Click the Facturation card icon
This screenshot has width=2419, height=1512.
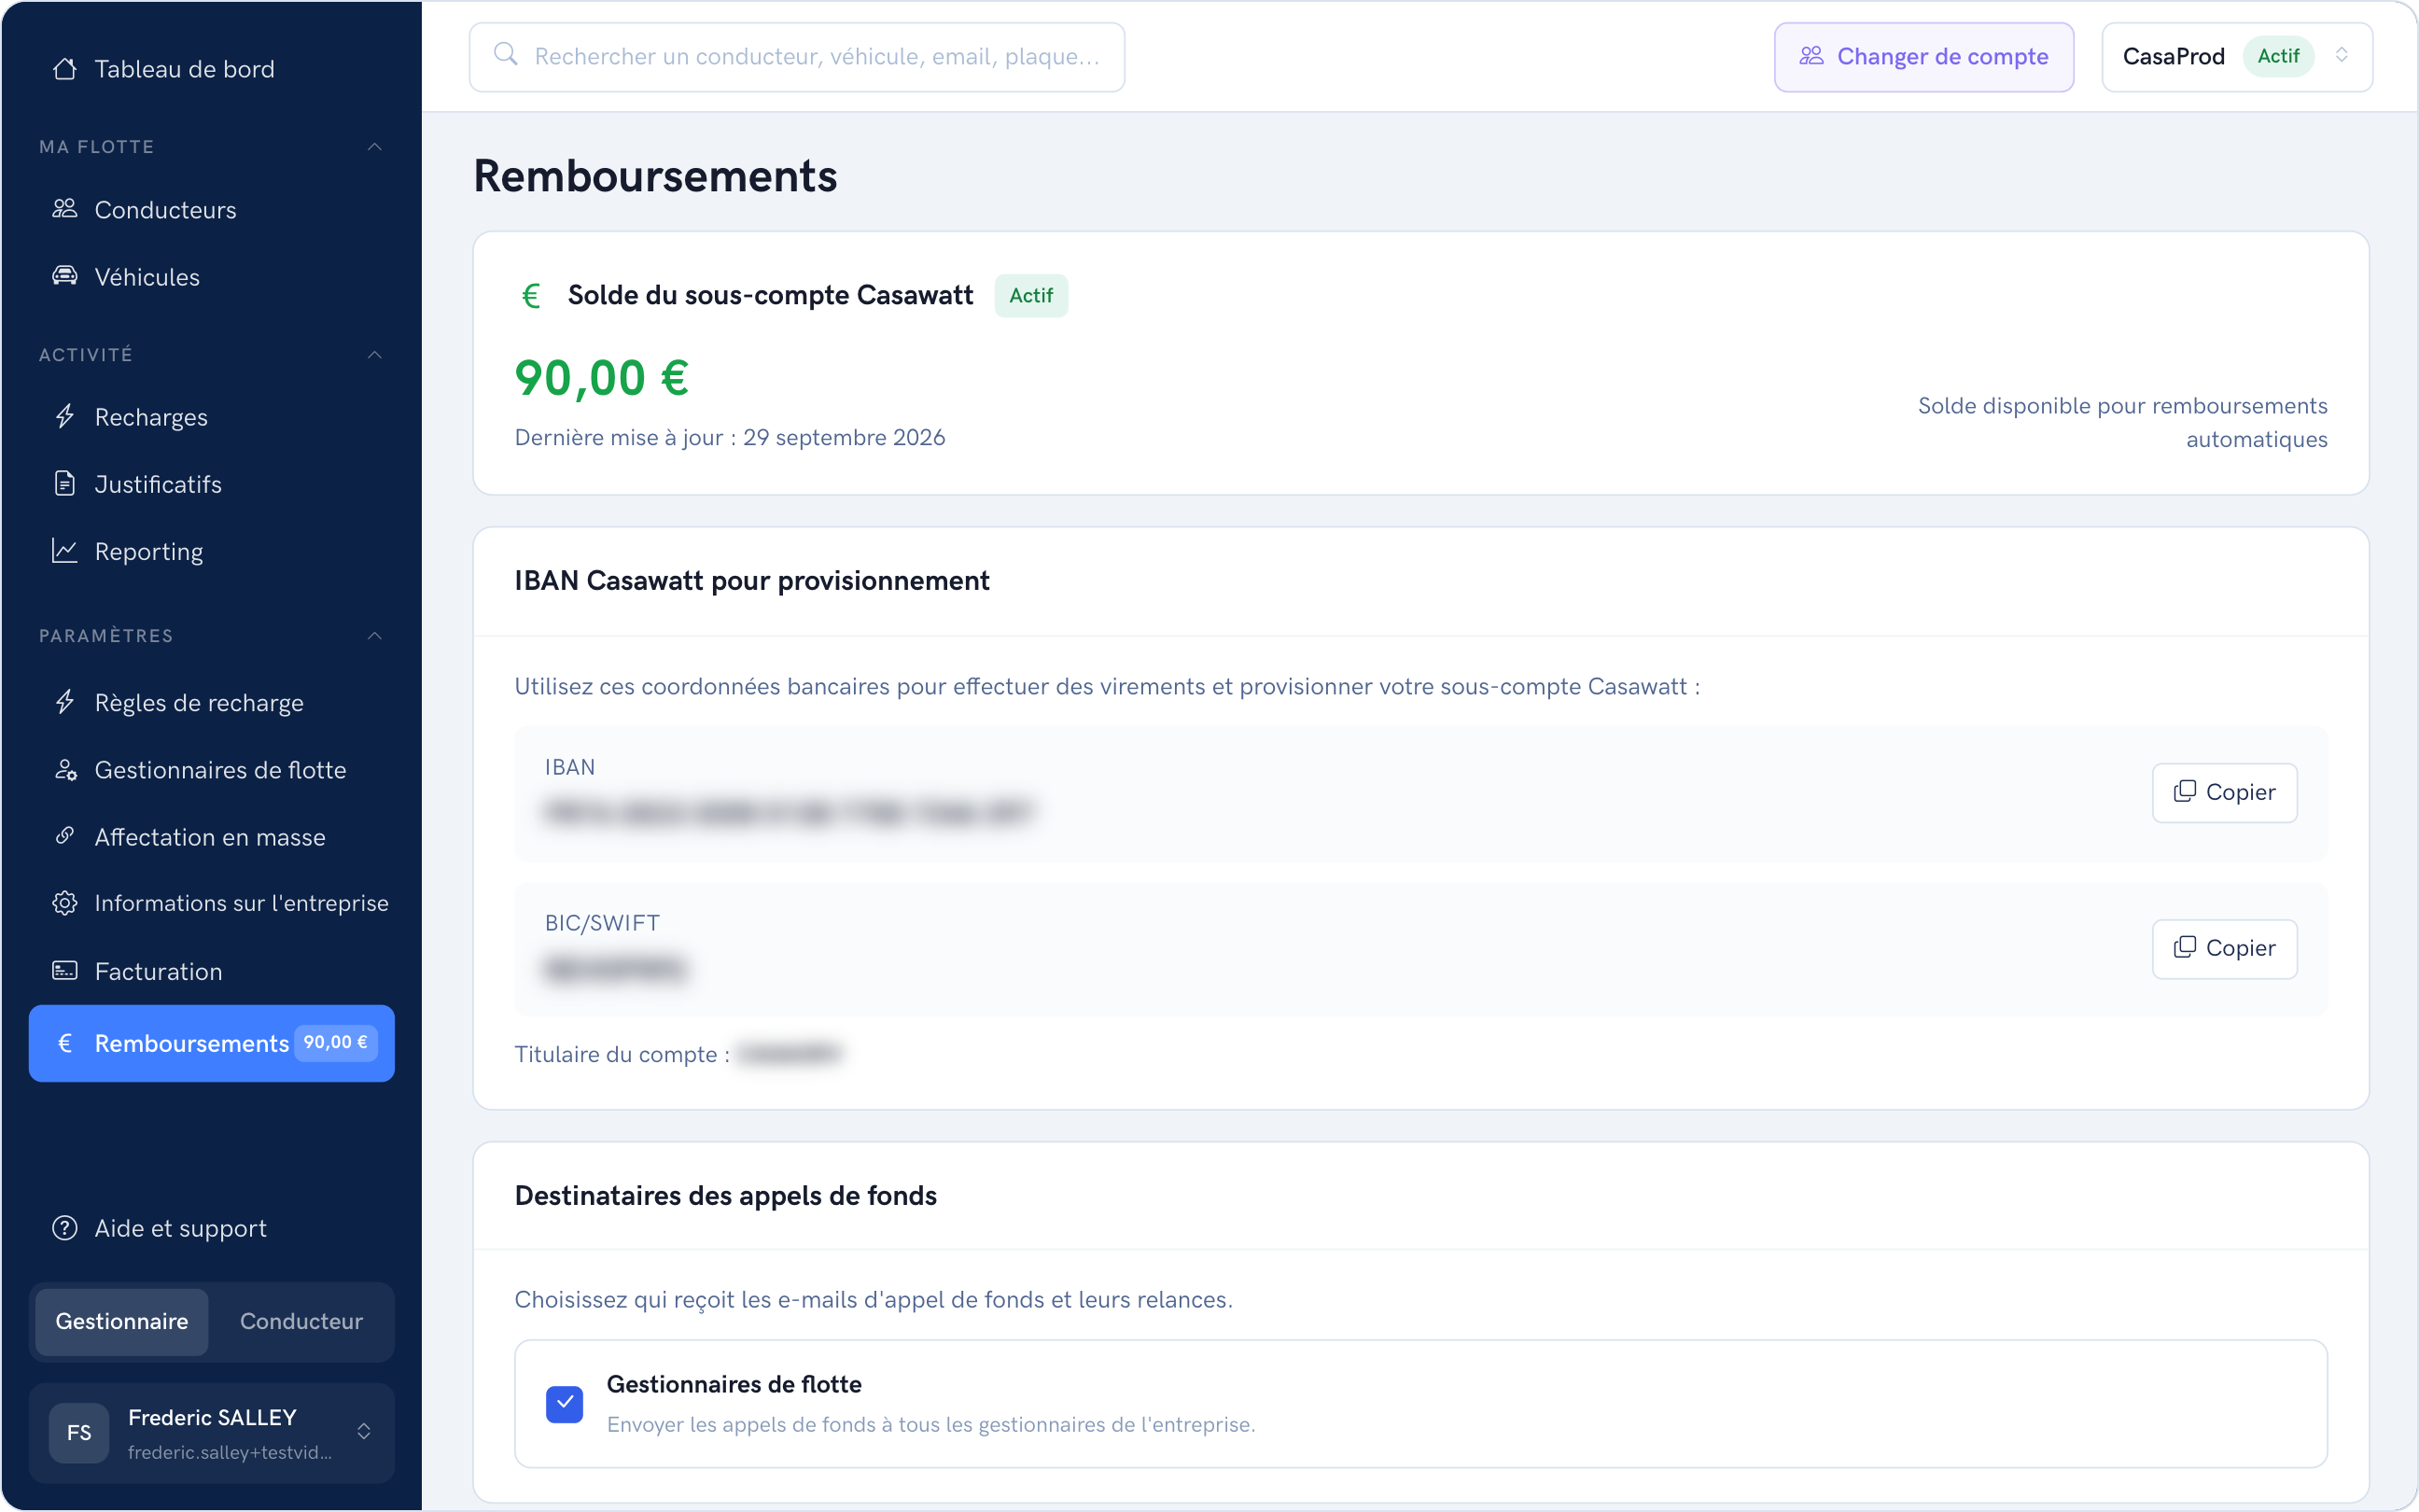[x=65, y=970]
